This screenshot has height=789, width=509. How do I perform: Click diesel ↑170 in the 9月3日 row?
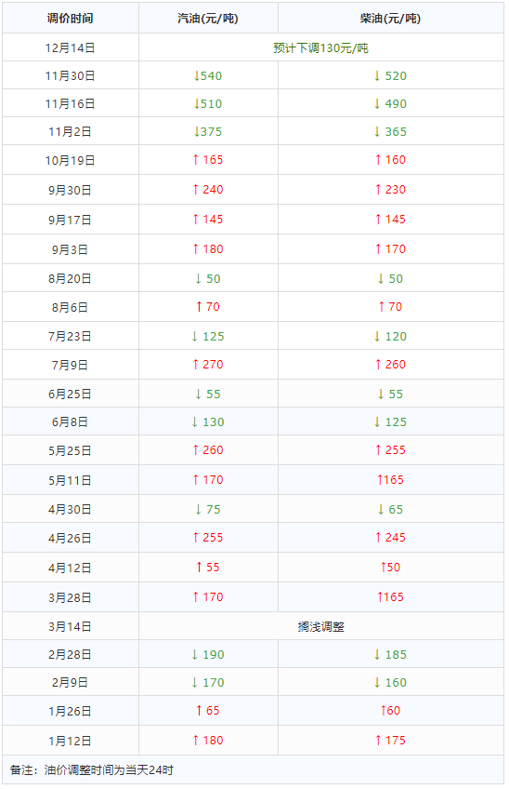click(390, 249)
